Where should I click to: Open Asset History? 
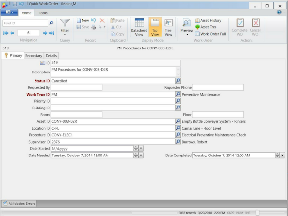(x=208, y=21)
